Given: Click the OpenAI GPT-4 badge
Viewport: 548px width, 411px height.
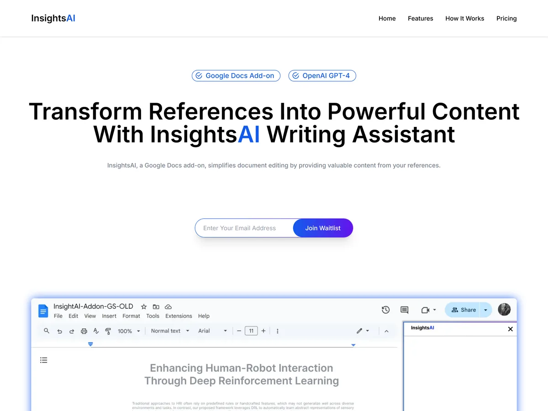Looking at the screenshot, I should coord(322,76).
